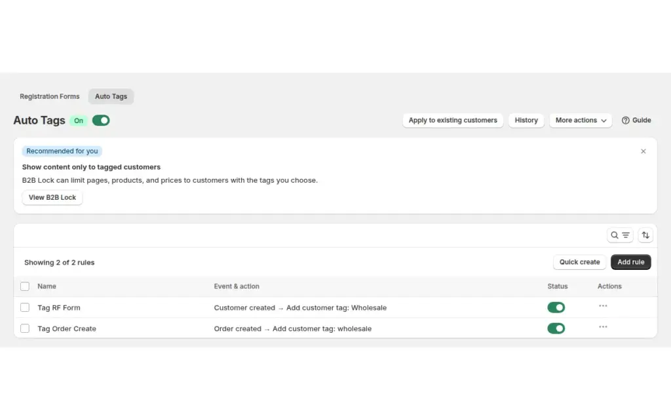
Task: Click the Quick create button
Action: pyautogui.click(x=579, y=261)
